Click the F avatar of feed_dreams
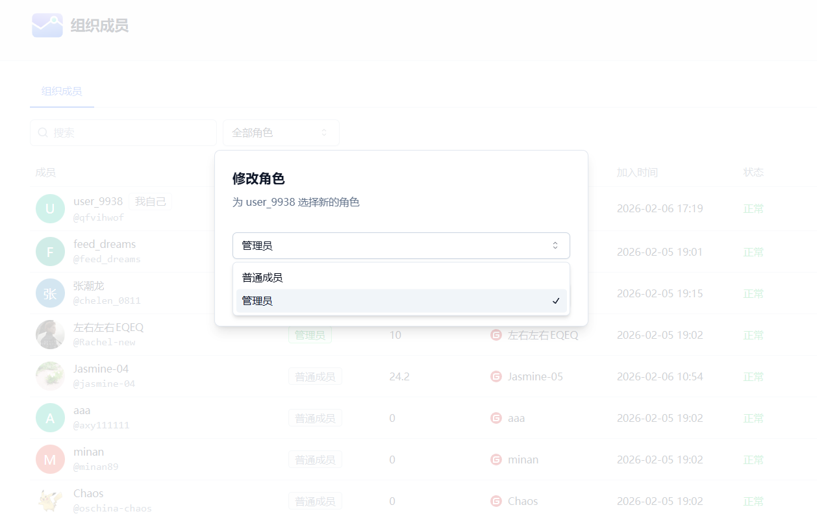Image resolution: width=817 pixels, height=516 pixels. pos(50,251)
